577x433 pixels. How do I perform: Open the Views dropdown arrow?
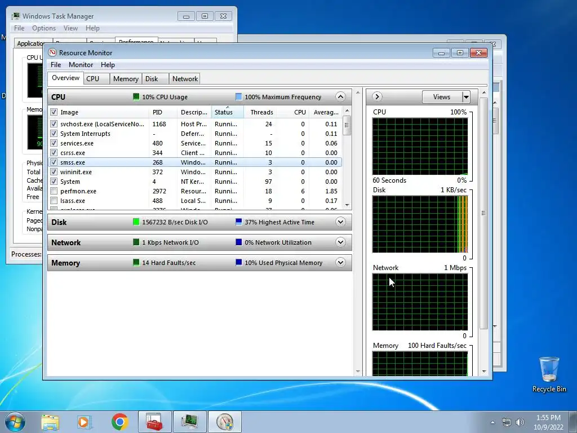[466, 97]
